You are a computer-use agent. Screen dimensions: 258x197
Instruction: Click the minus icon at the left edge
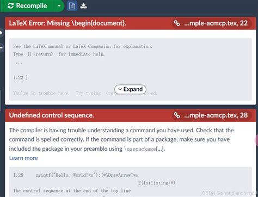[x=1, y=47]
